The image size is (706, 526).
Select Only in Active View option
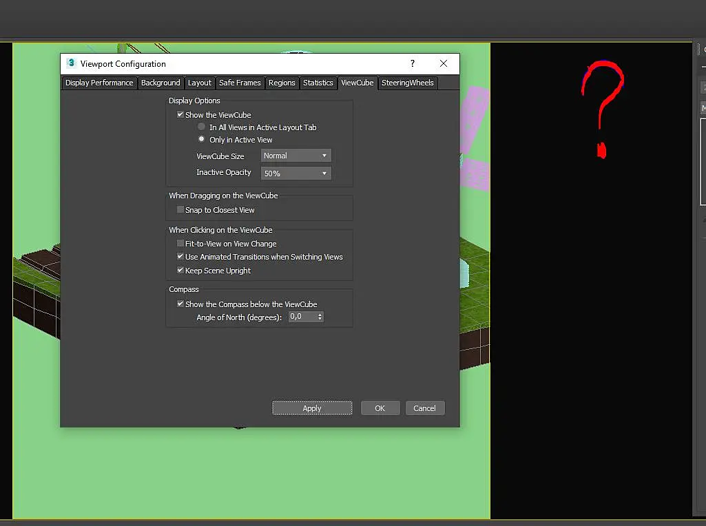pyautogui.click(x=201, y=139)
